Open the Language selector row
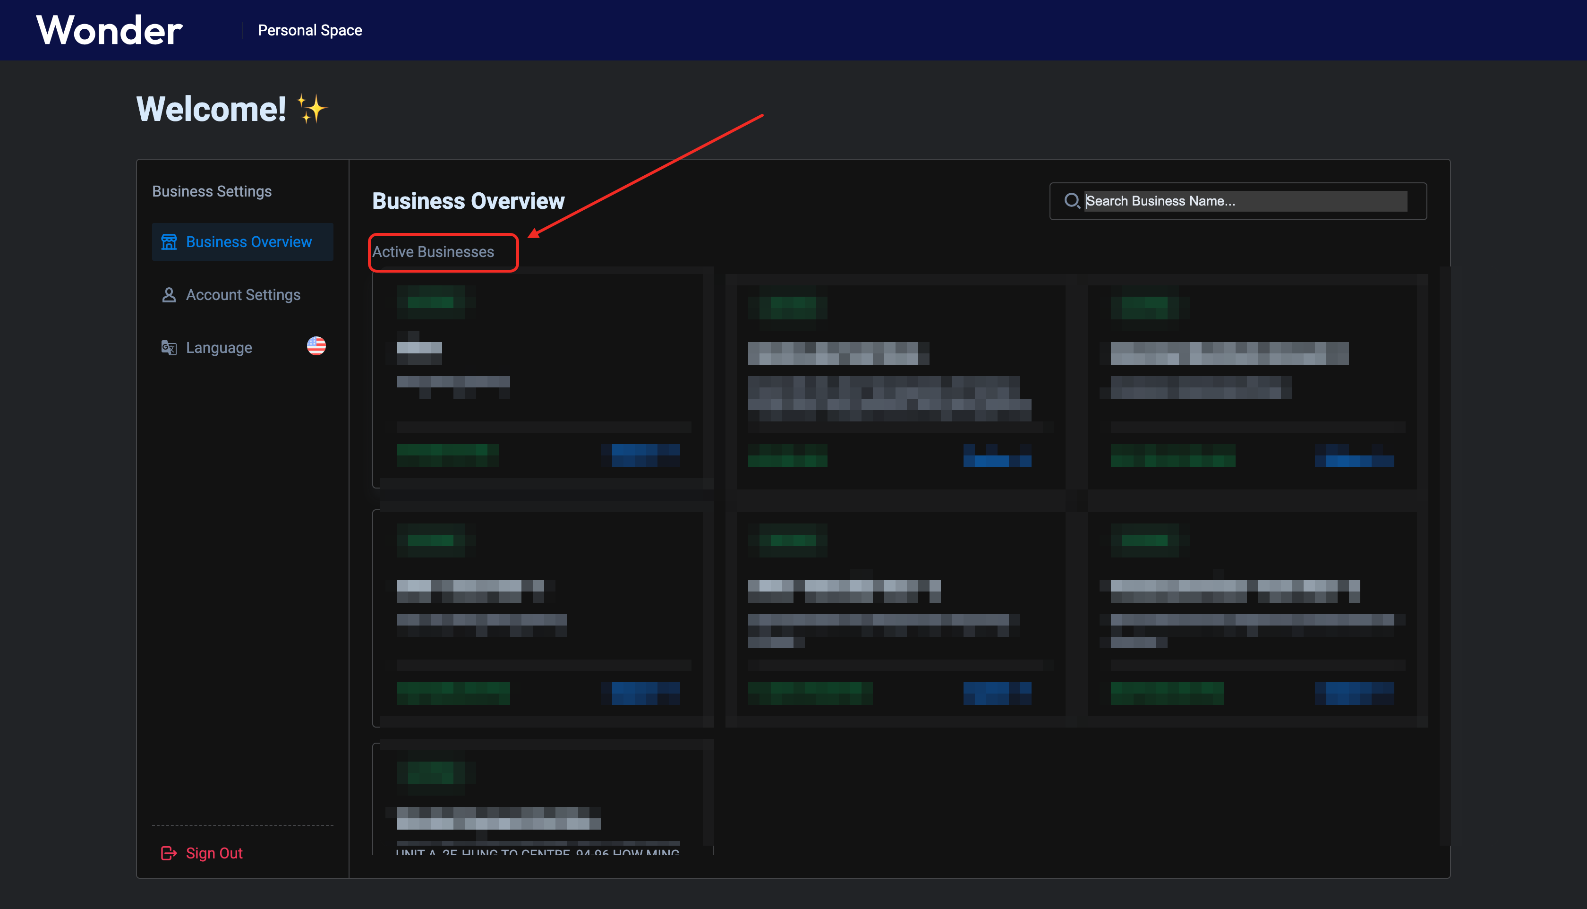This screenshot has height=909, width=1587. [x=243, y=348]
